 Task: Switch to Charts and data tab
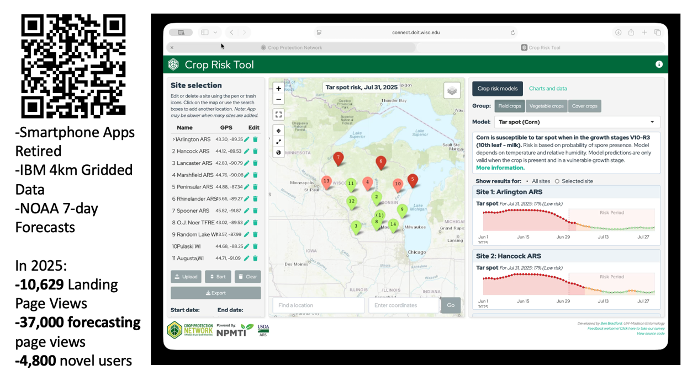coord(548,88)
